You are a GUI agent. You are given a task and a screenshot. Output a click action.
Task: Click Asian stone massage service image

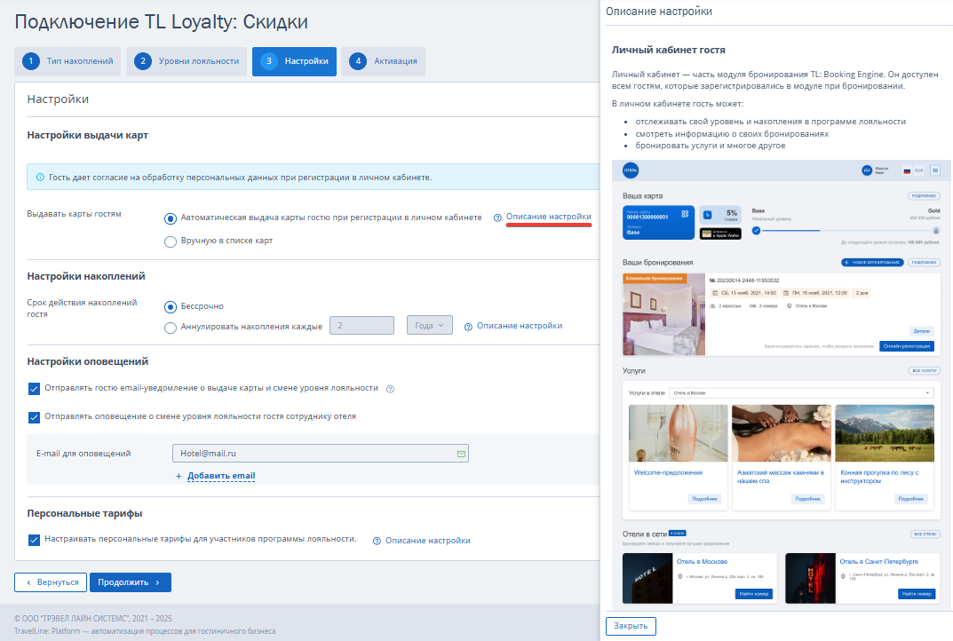782,433
